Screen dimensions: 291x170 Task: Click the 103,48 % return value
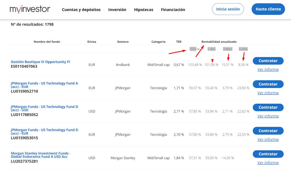point(195,65)
